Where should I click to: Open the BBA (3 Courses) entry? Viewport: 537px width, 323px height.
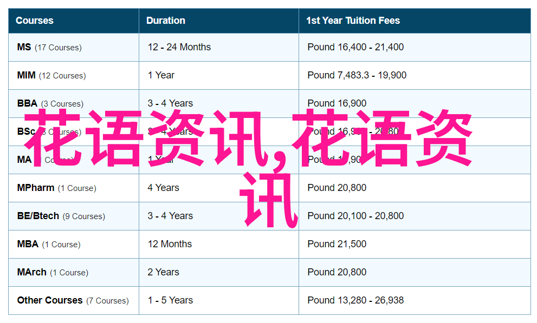point(50,103)
